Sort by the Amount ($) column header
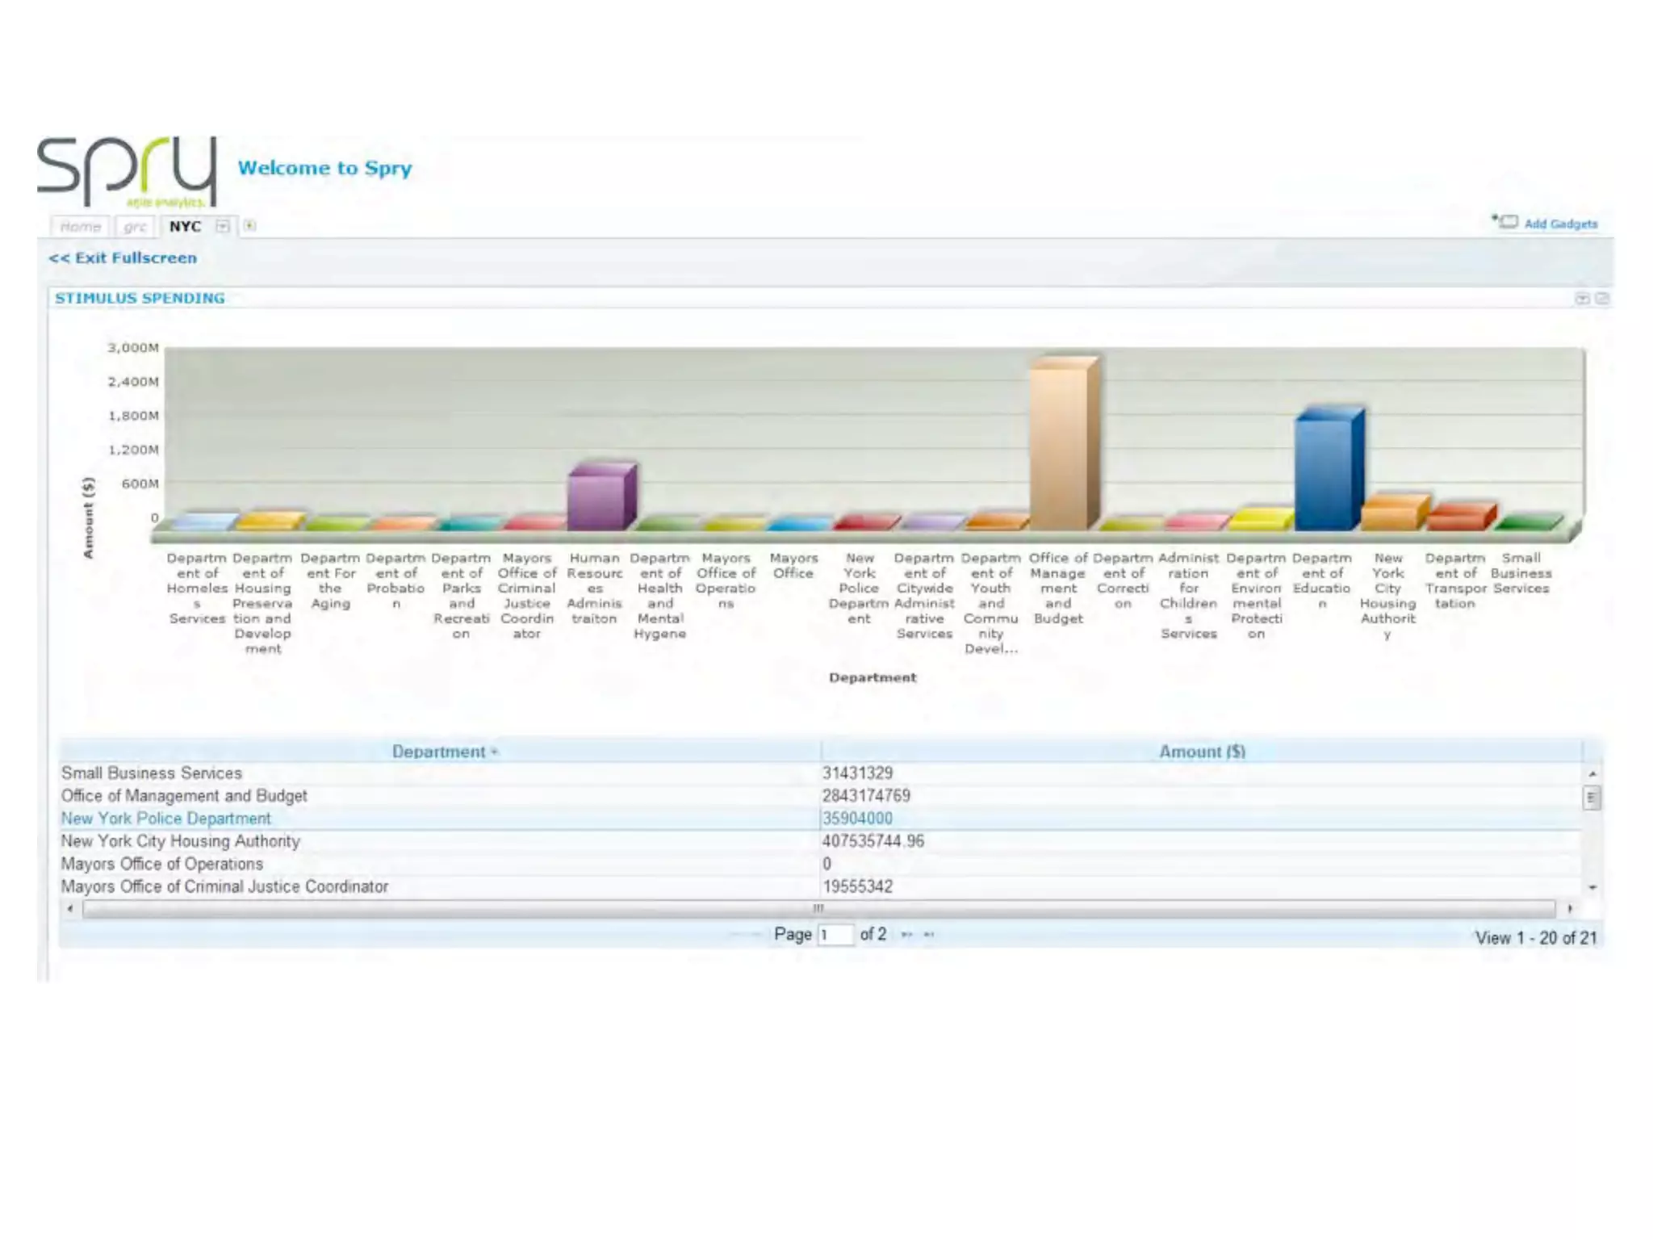 (1201, 752)
